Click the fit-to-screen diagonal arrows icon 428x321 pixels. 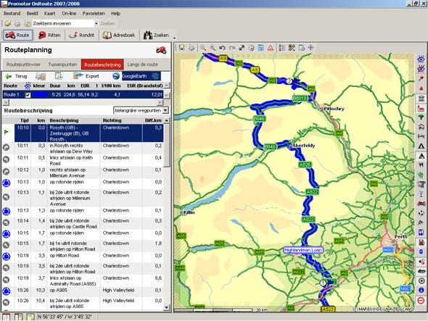[x=242, y=48]
